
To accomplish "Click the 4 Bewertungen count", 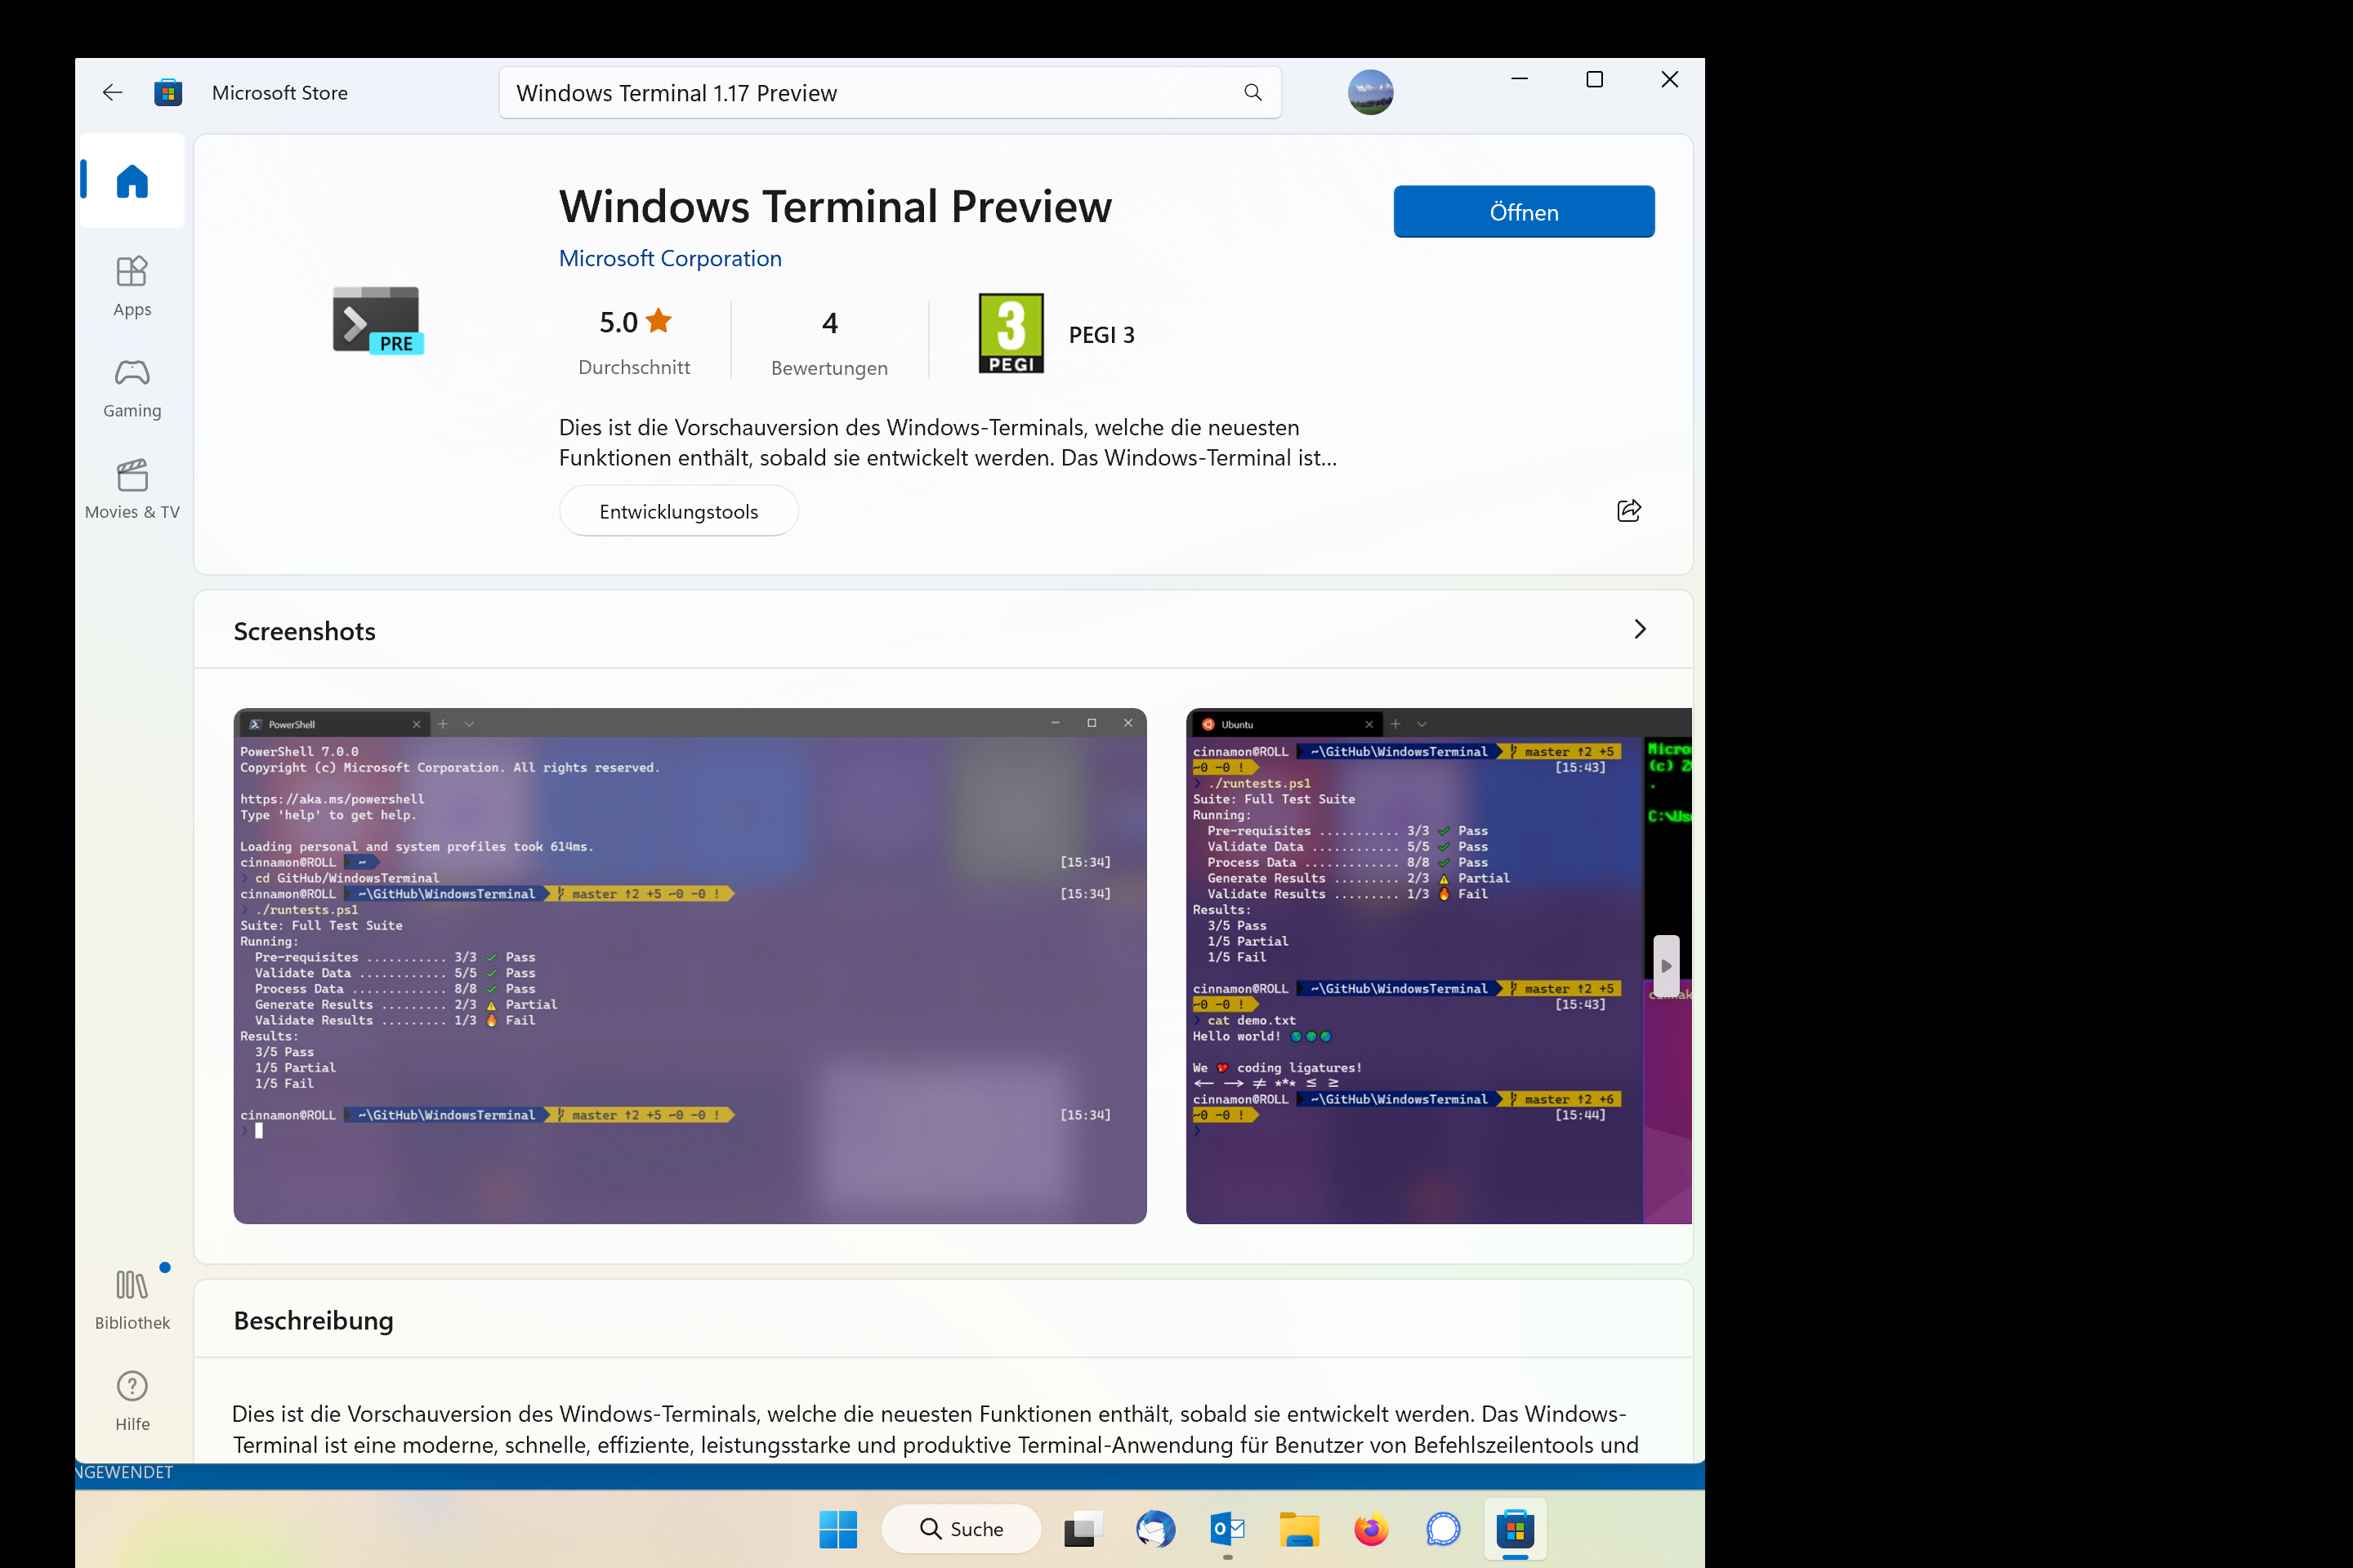I will pyautogui.click(x=829, y=342).
